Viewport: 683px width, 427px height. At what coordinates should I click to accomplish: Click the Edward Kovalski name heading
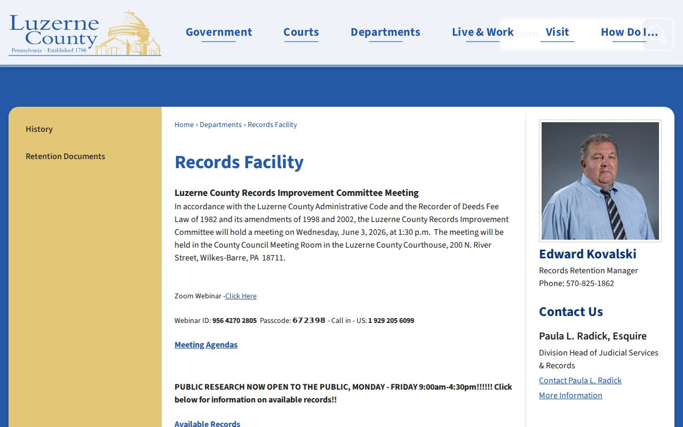point(587,254)
